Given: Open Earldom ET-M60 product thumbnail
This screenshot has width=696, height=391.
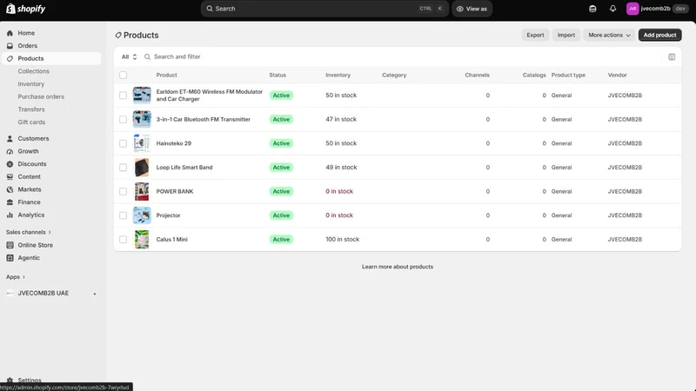Looking at the screenshot, I should (142, 96).
